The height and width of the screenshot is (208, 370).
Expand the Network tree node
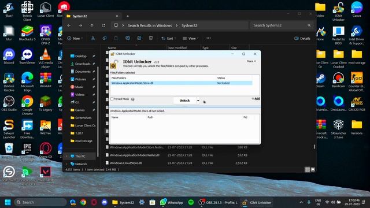(x=66, y=164)
